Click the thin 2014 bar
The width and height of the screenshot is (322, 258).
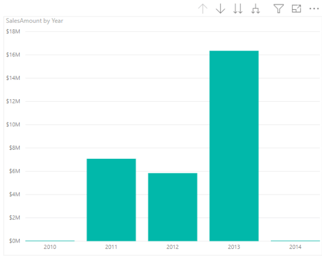pyautogui.click(x=295, y=240)
